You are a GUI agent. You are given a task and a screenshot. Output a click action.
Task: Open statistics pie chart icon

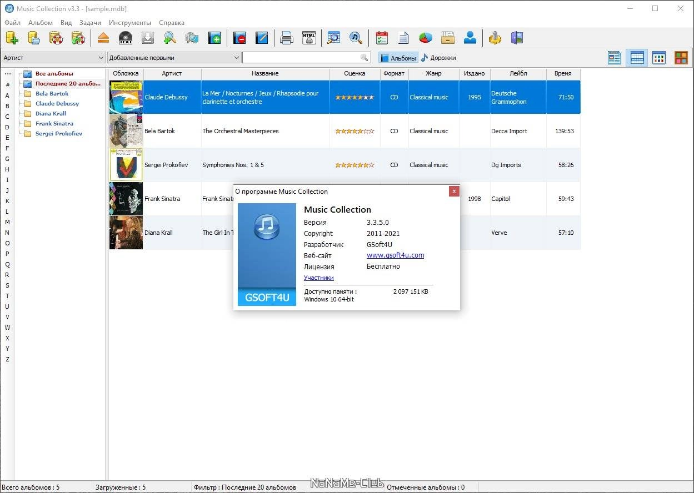(426, 38)
